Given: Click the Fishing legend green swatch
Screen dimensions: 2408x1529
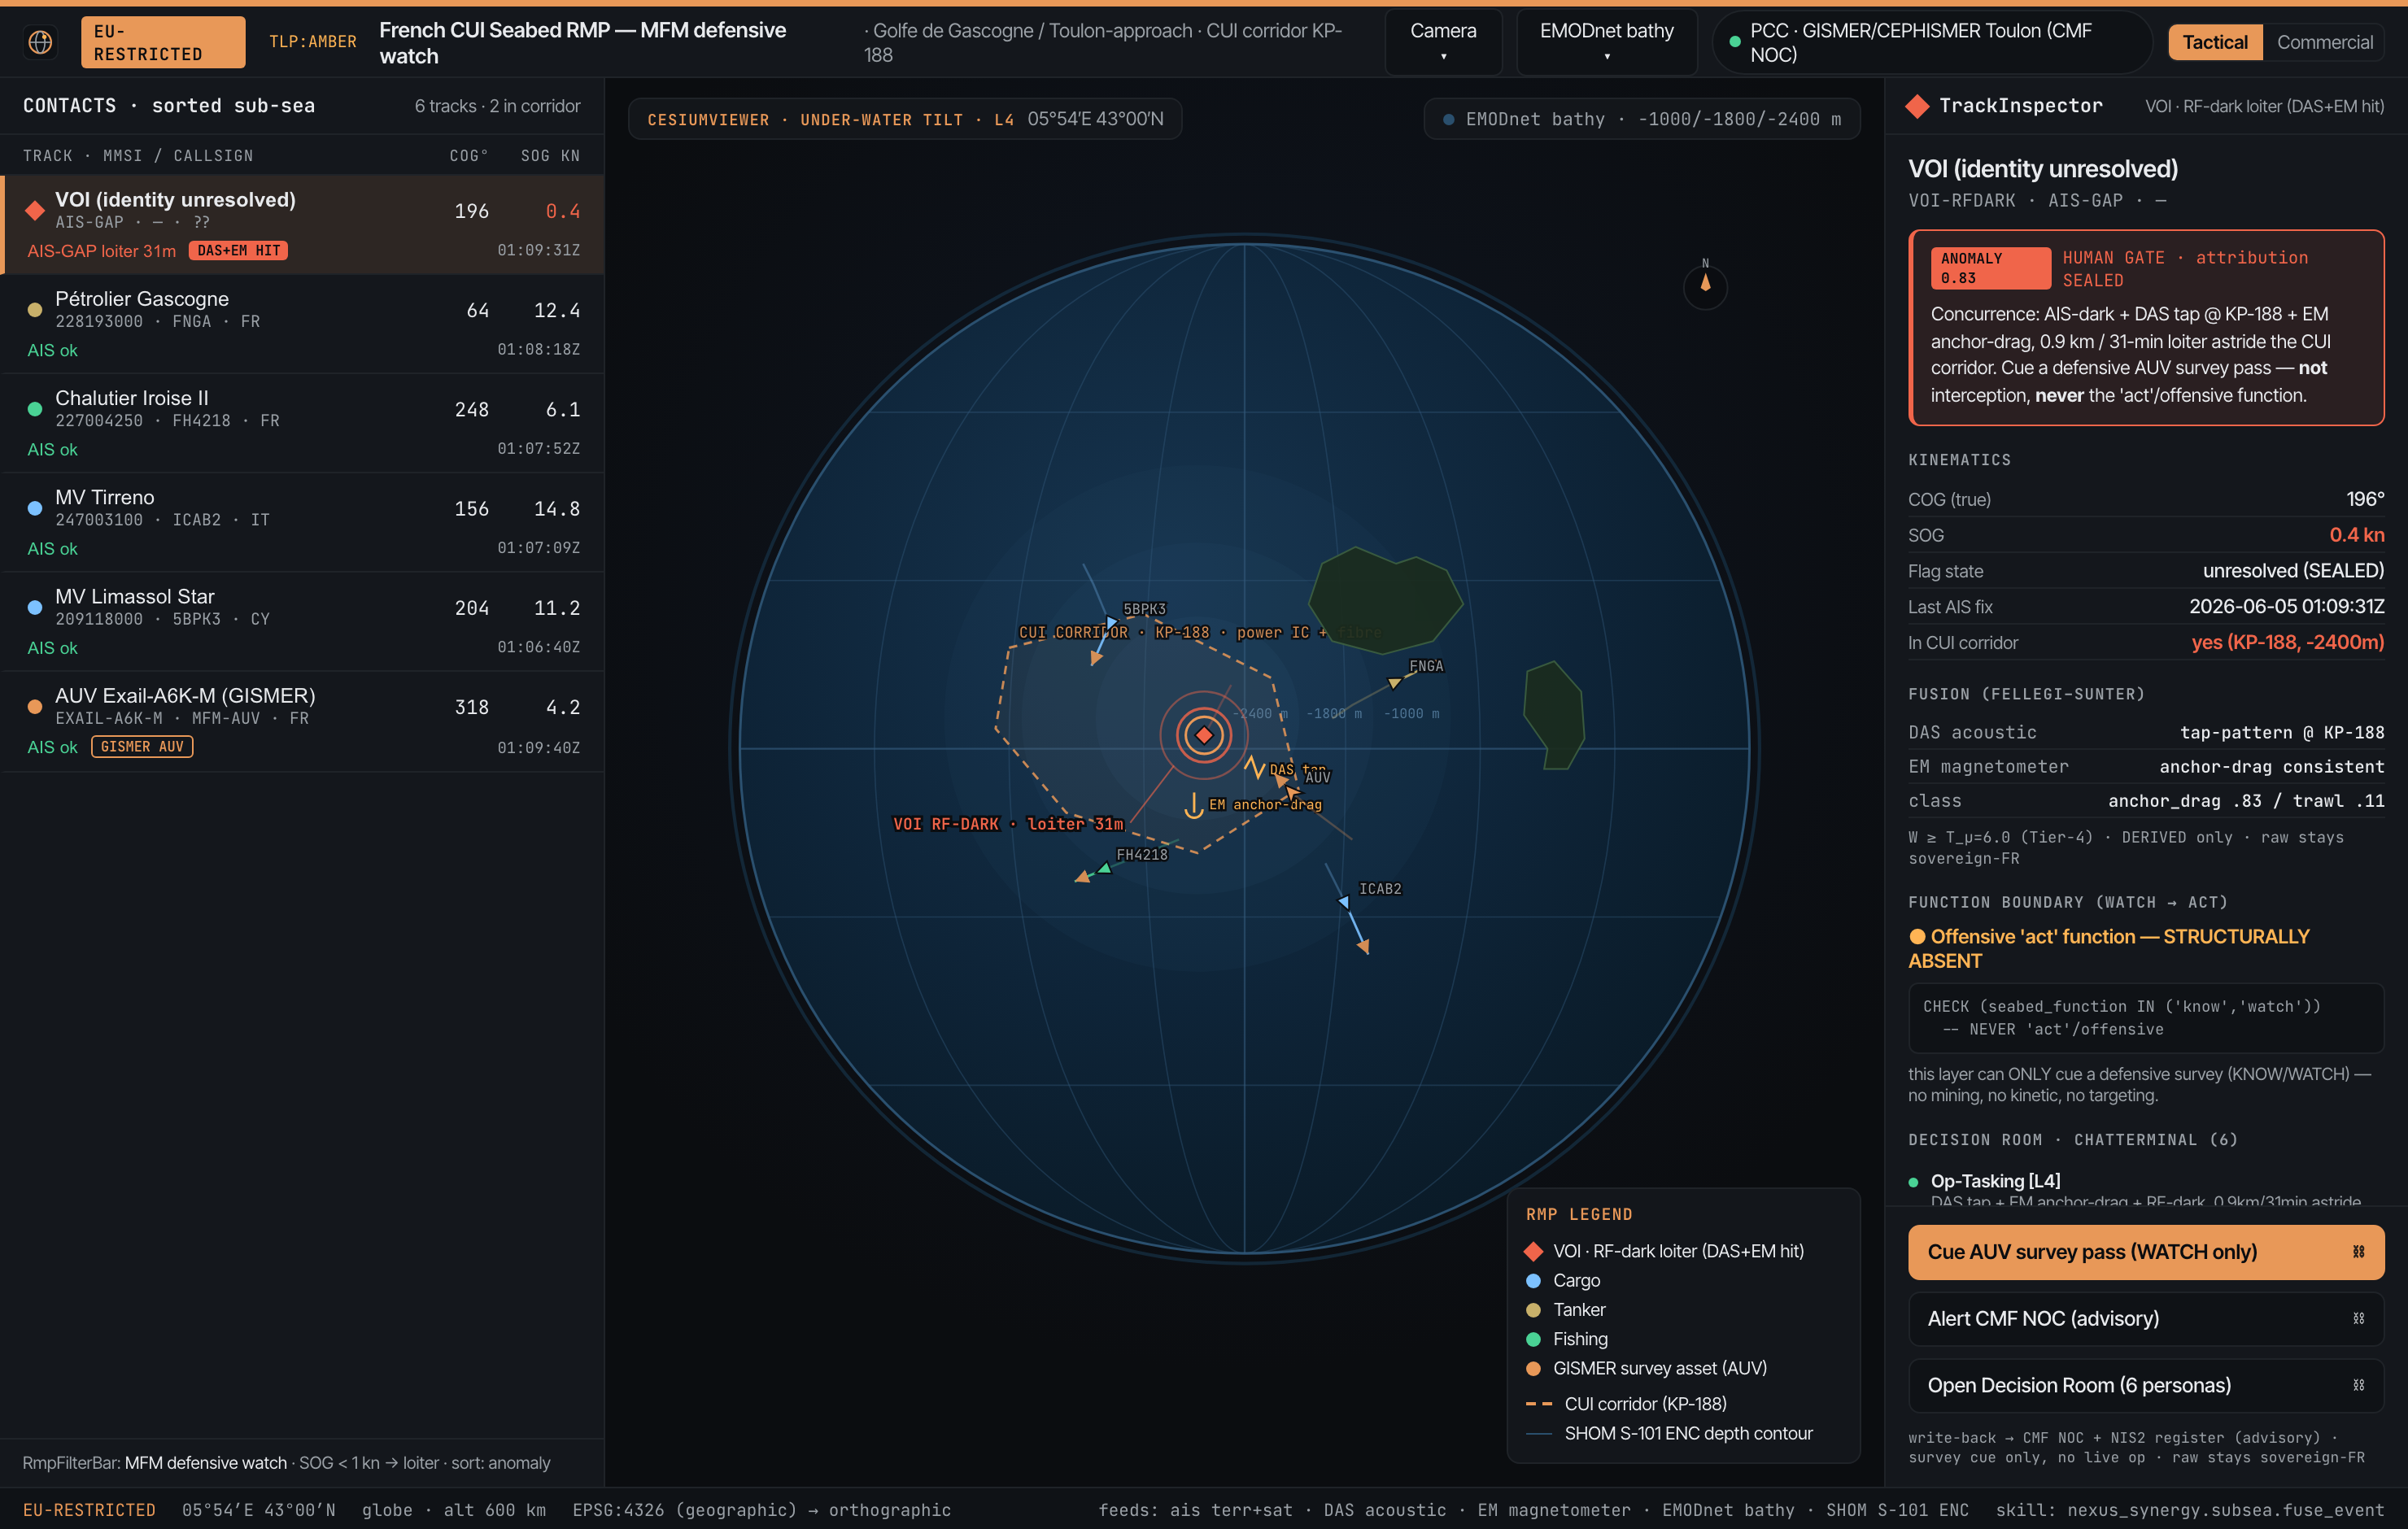Looking at the screenshot, I should pyautogui.click(x=1533, y=1339).
